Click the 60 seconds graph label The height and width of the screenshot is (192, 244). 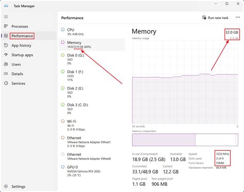point(138,127)
